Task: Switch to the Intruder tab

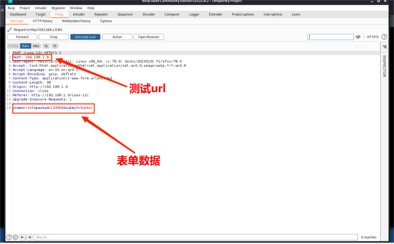Action: (79, 14)
